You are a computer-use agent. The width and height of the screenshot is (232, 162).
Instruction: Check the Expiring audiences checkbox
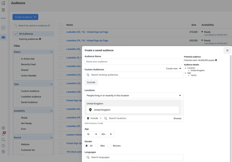click(16, 39)
